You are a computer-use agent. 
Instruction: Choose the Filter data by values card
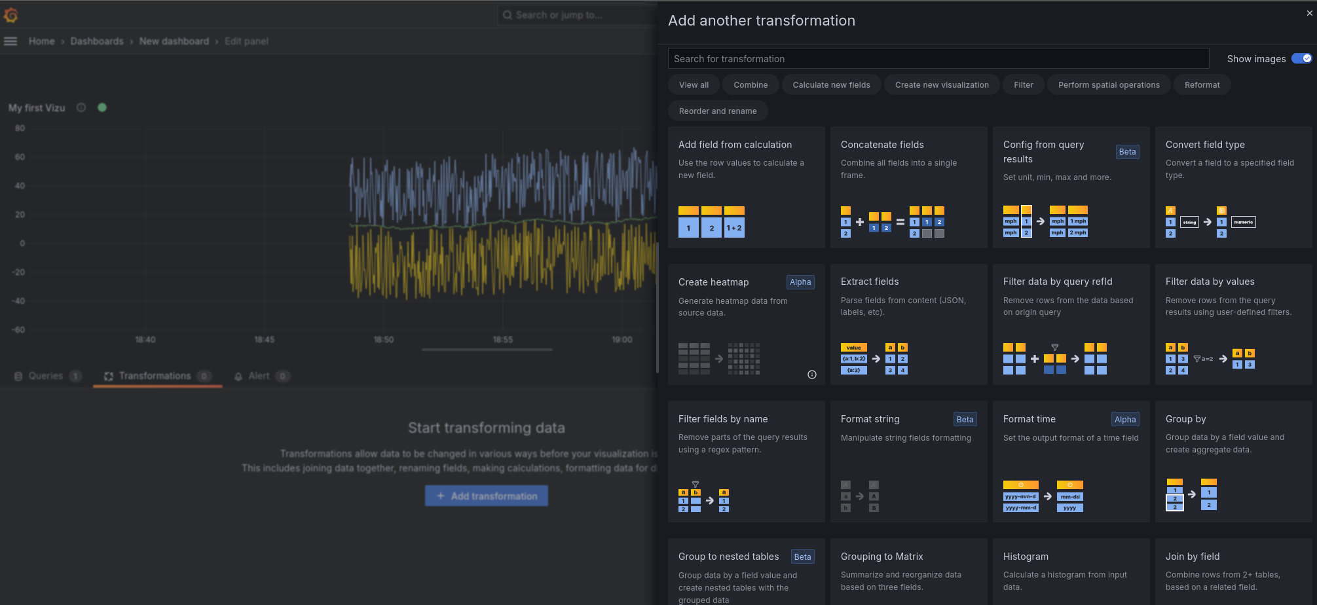coord(1233,324)
